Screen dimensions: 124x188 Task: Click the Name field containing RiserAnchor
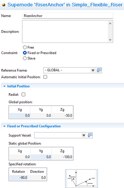(67, 16)
